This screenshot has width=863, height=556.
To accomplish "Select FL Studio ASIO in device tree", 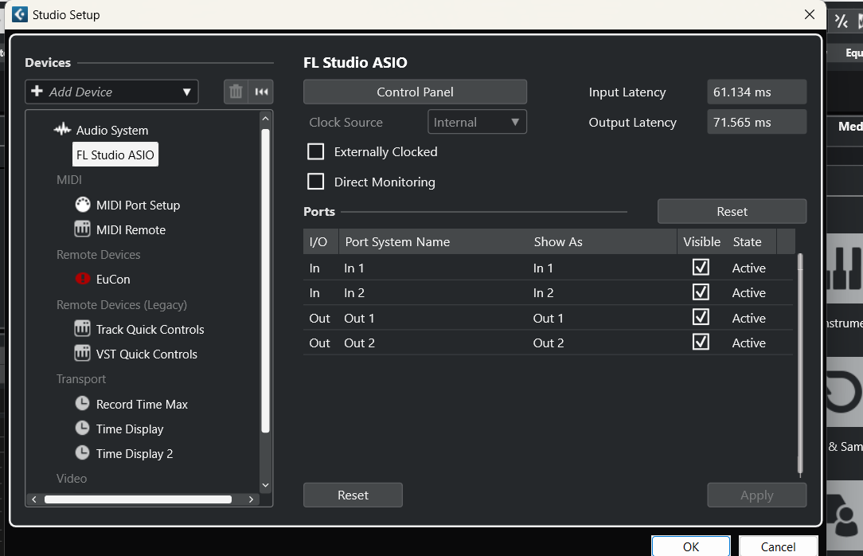I will pos(115,155).
